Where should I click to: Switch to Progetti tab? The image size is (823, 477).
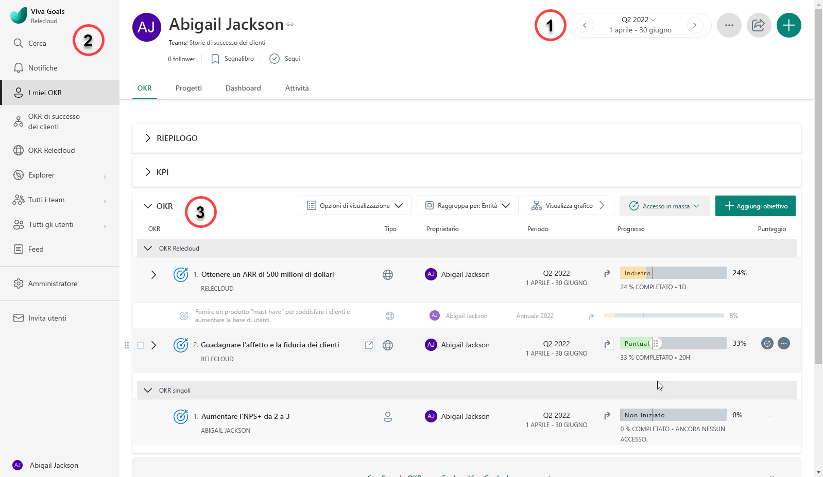click(x=188, y=88)
